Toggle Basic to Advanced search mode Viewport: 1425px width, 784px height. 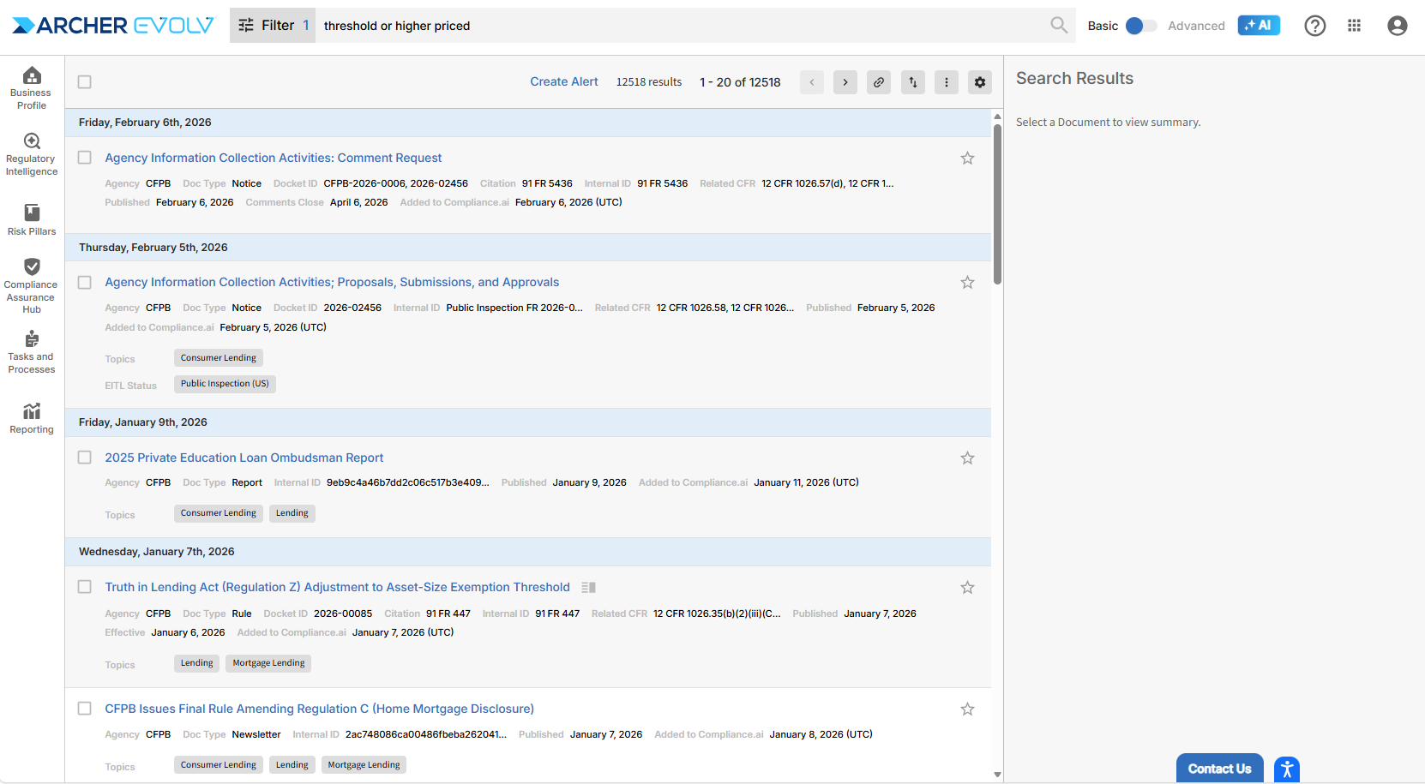[x=1140, y=26]
